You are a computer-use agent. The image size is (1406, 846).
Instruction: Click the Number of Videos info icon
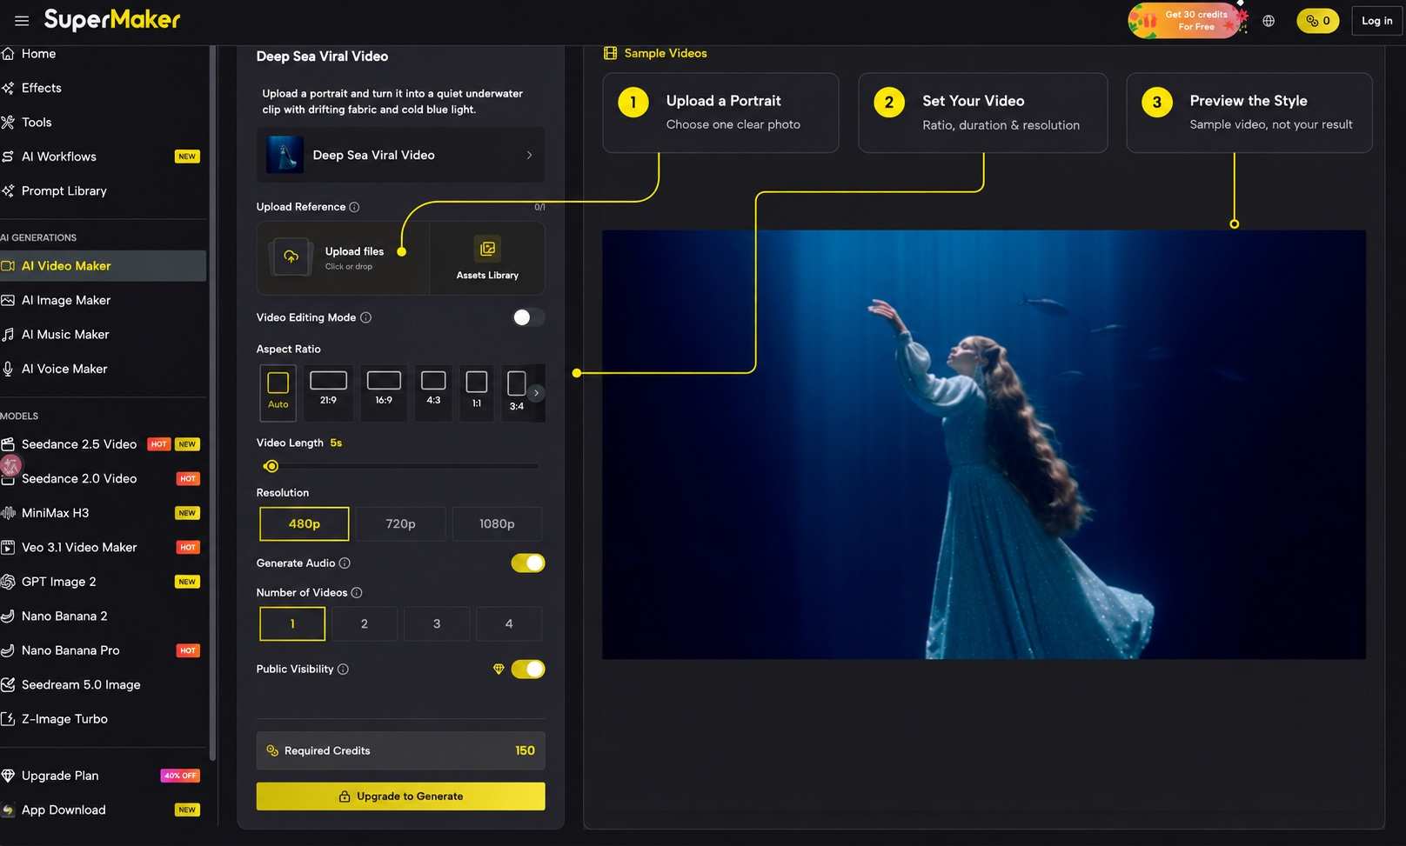[357, 593]
